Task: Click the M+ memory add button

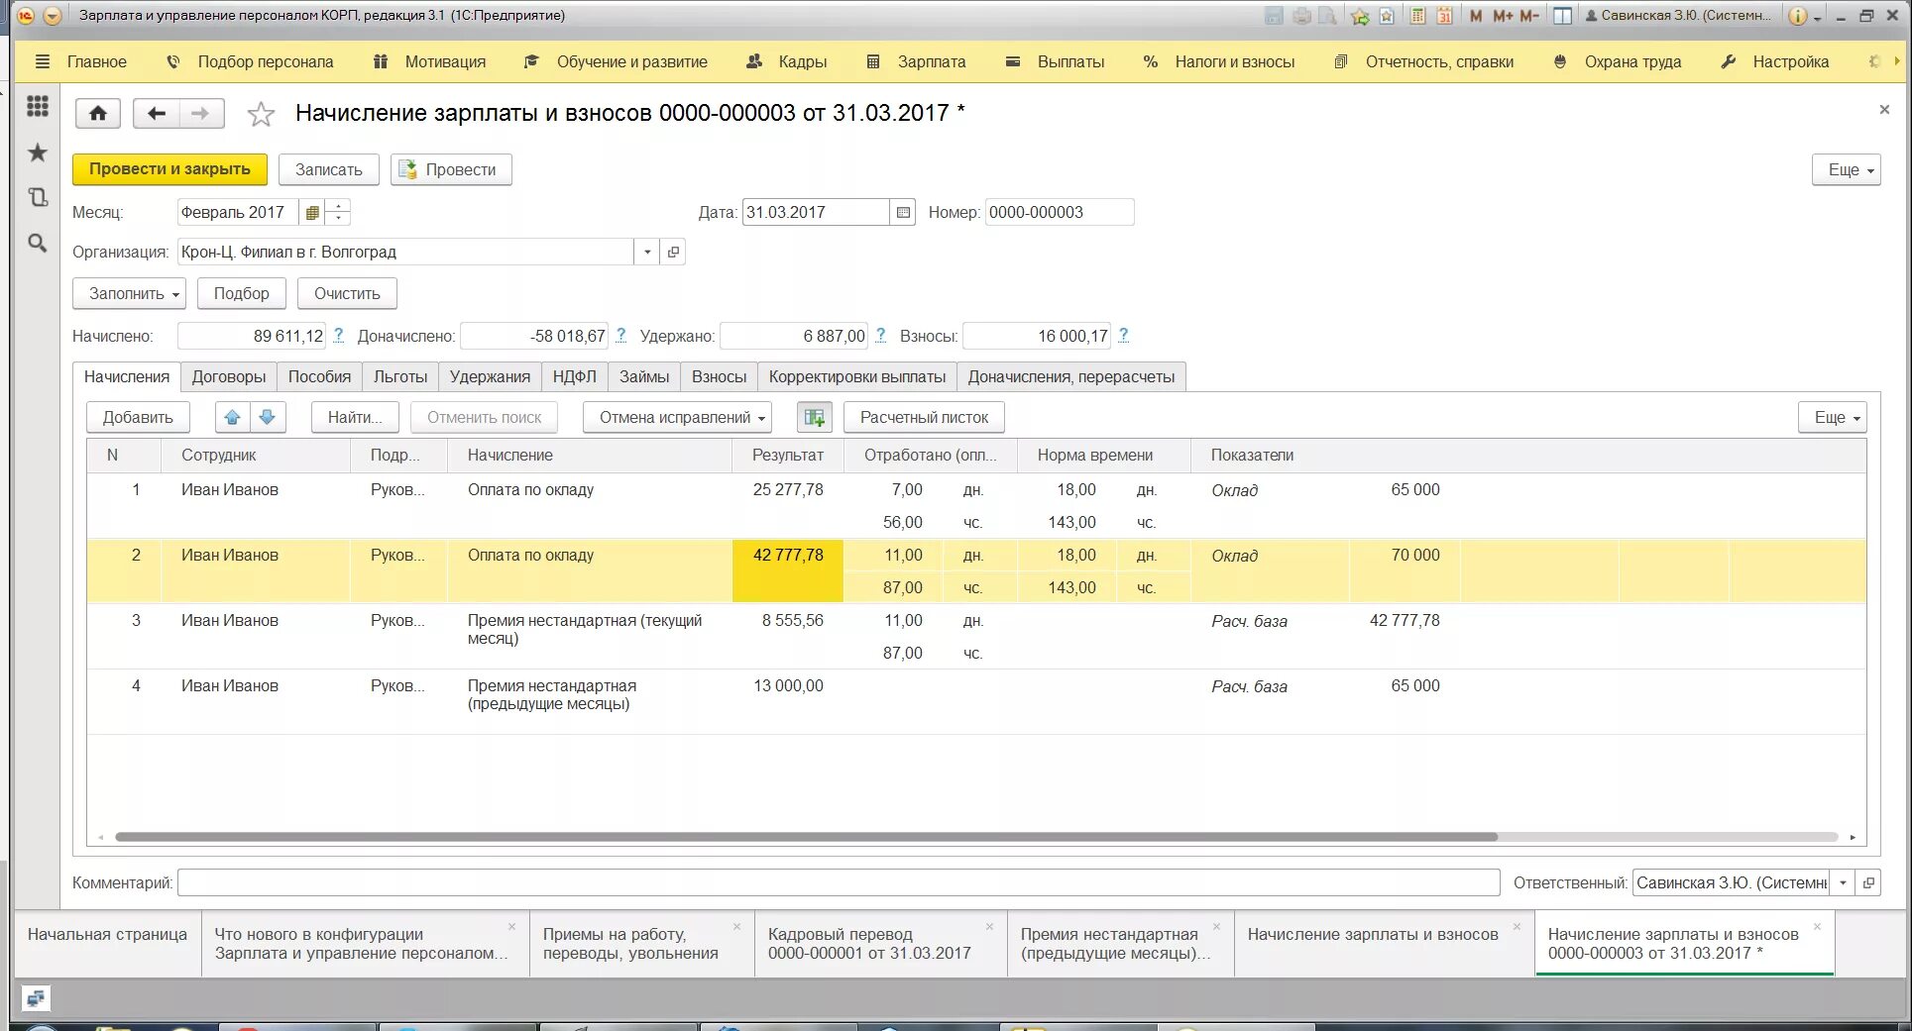Action: [x=1503, y=16]
